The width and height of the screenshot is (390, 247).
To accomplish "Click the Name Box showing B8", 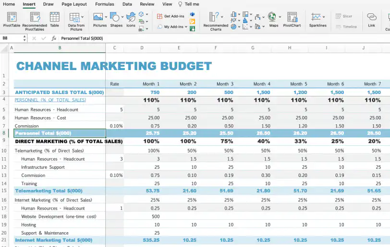I will coord(11,38).
